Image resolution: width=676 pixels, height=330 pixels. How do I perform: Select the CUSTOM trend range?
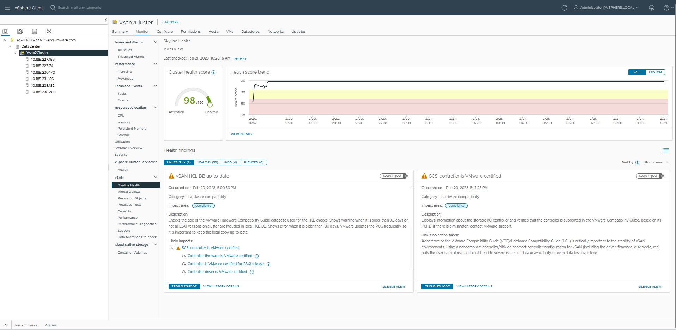click(x=655, y=72)
